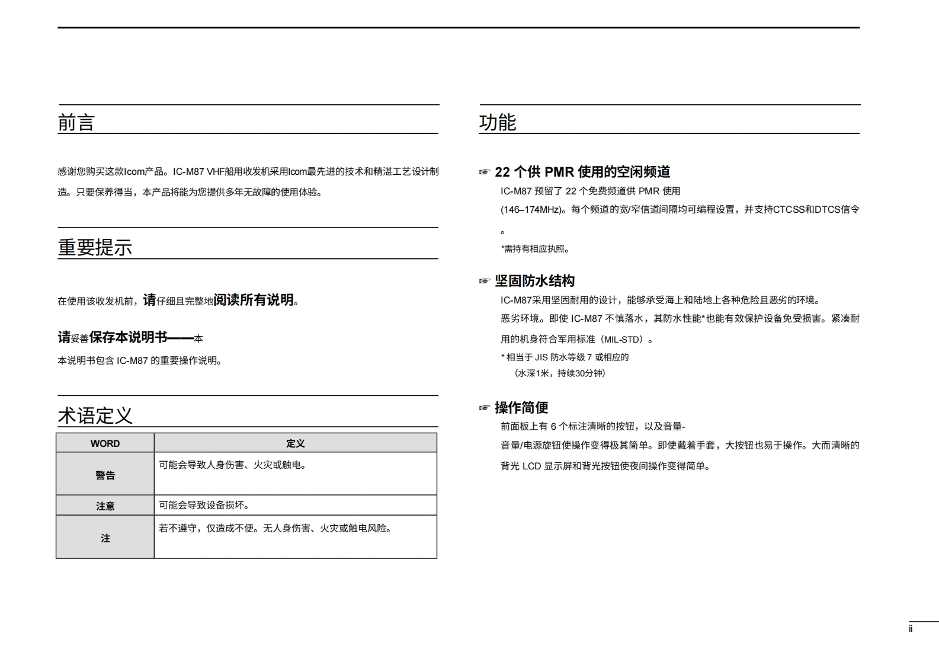Click the 术语定义 section heading
939x665 pixels.
(x=95, y=415)
